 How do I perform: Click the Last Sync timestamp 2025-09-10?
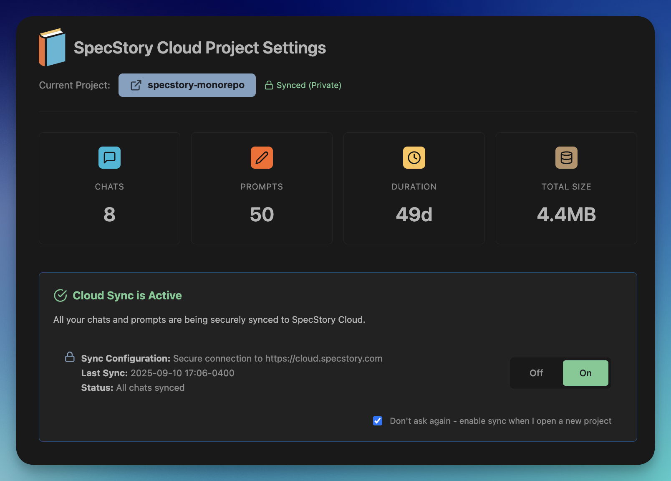pos(182,373)
